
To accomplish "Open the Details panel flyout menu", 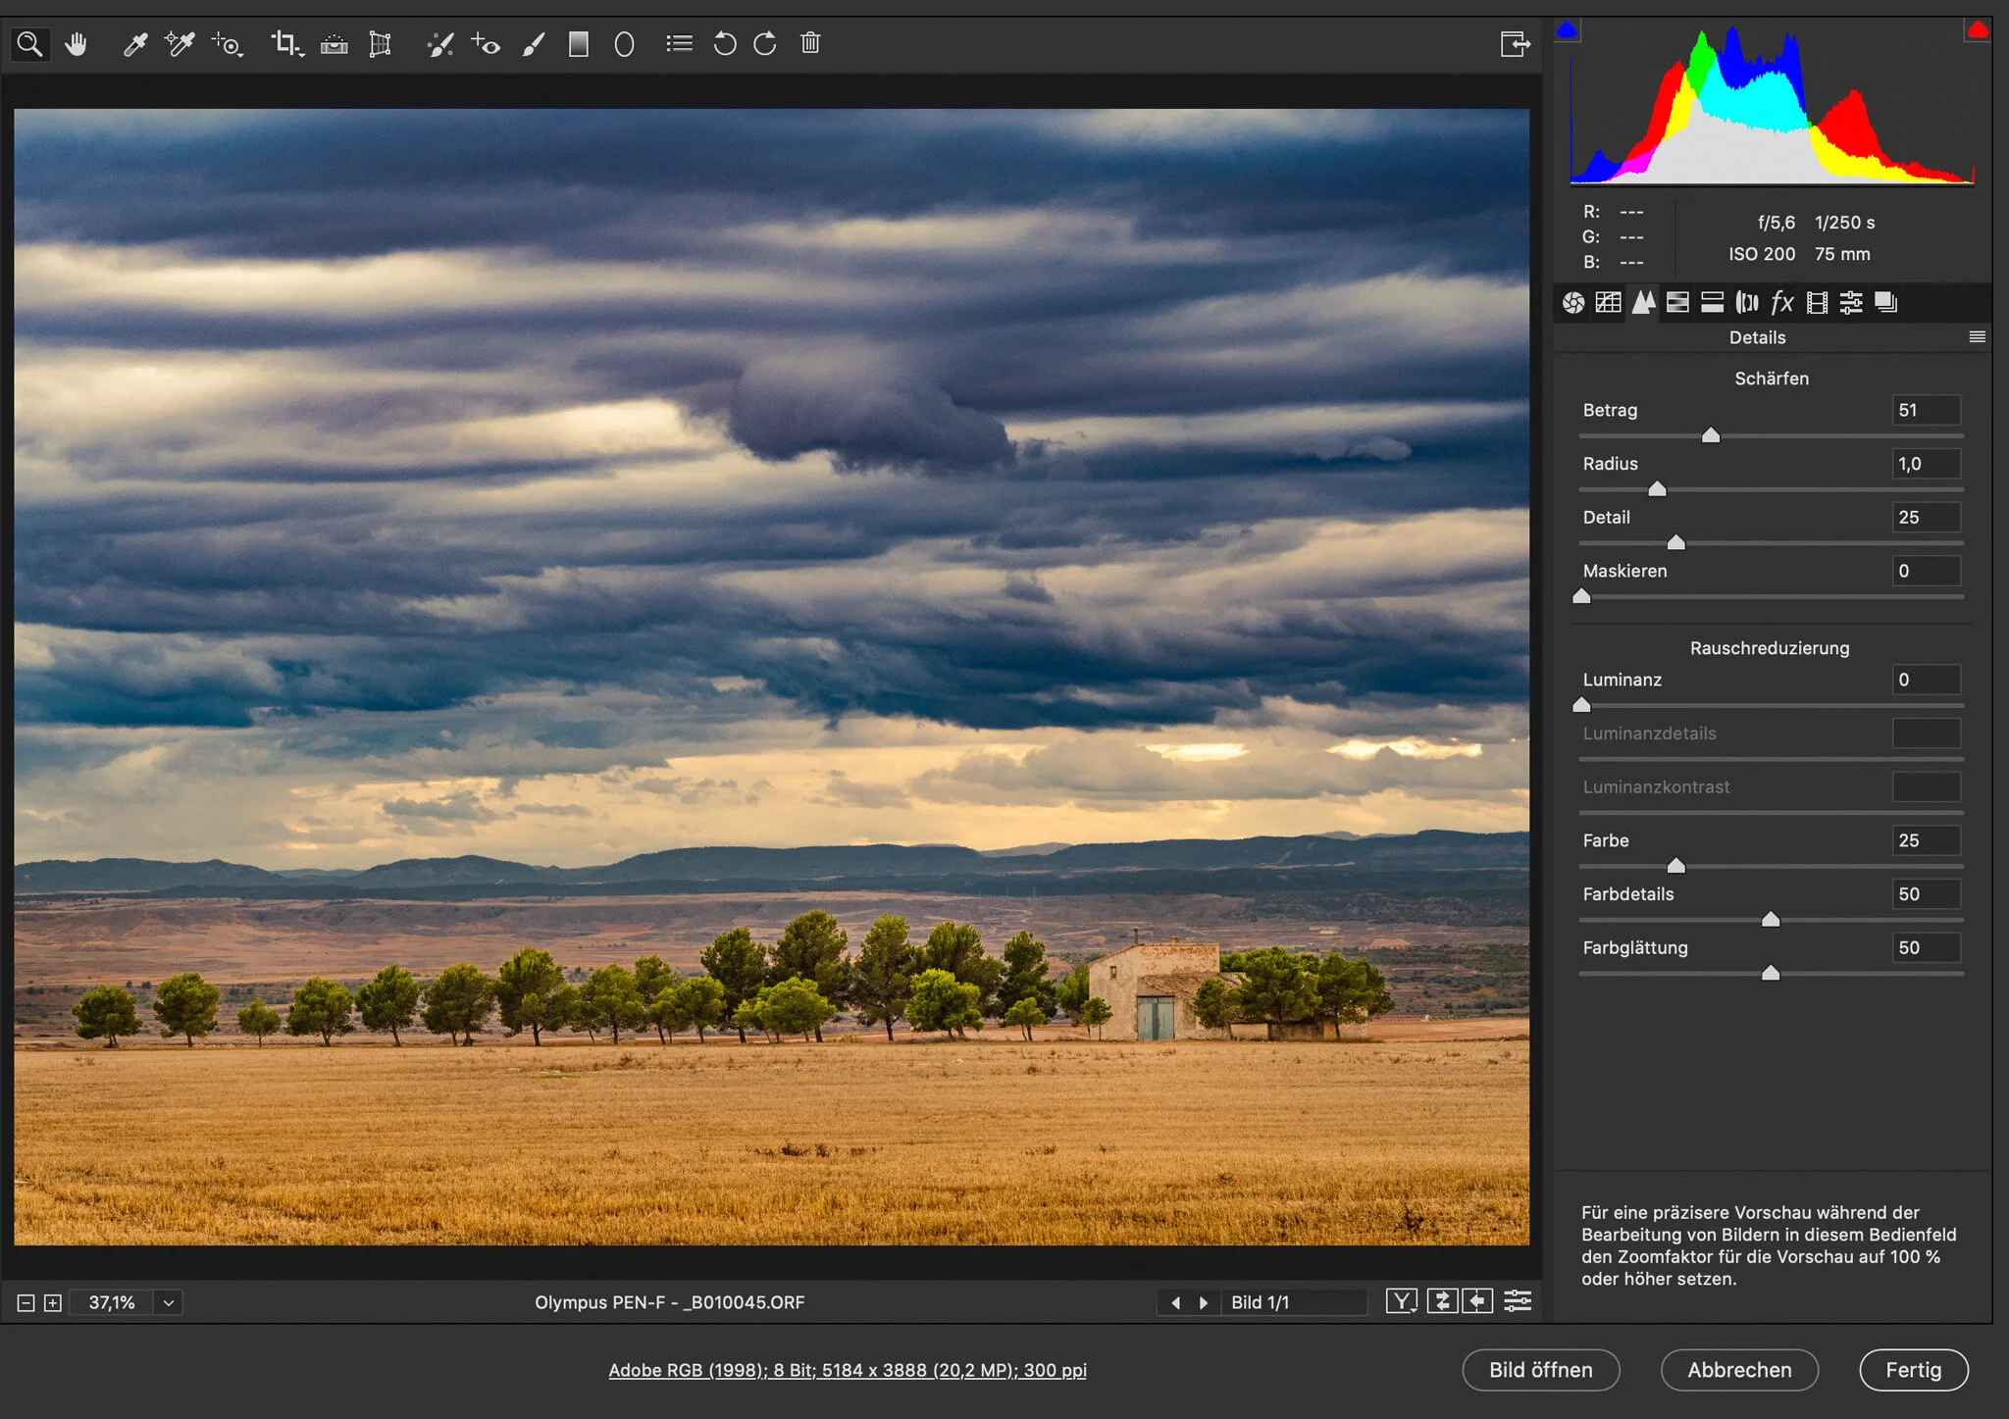I will point(1977,337).
